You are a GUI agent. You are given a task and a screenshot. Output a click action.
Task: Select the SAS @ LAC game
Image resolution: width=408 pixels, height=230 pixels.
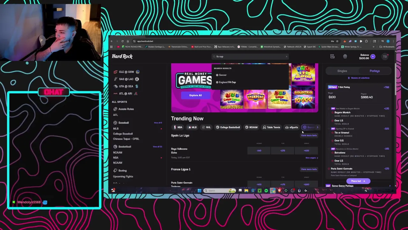click(x=127, y=79)
